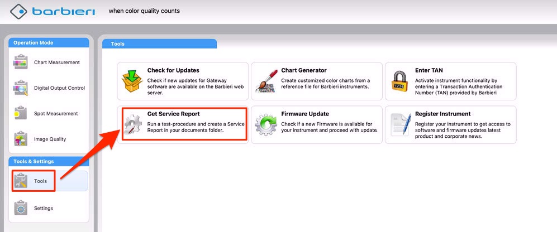Screen dimensions: 557x232
Task: Click the Check for Updates box icon
Action: click(132, 81)
